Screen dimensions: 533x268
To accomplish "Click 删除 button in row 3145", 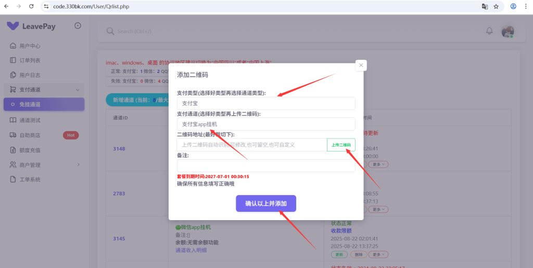I will (x=358, y=254).
